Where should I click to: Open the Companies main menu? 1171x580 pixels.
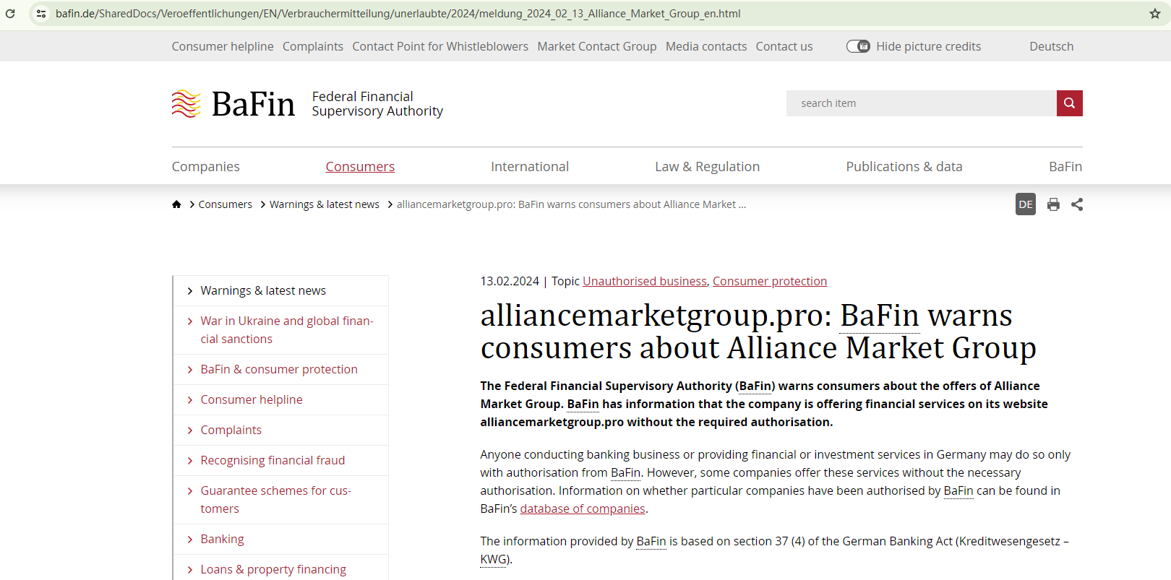click(x=206, y=167)
